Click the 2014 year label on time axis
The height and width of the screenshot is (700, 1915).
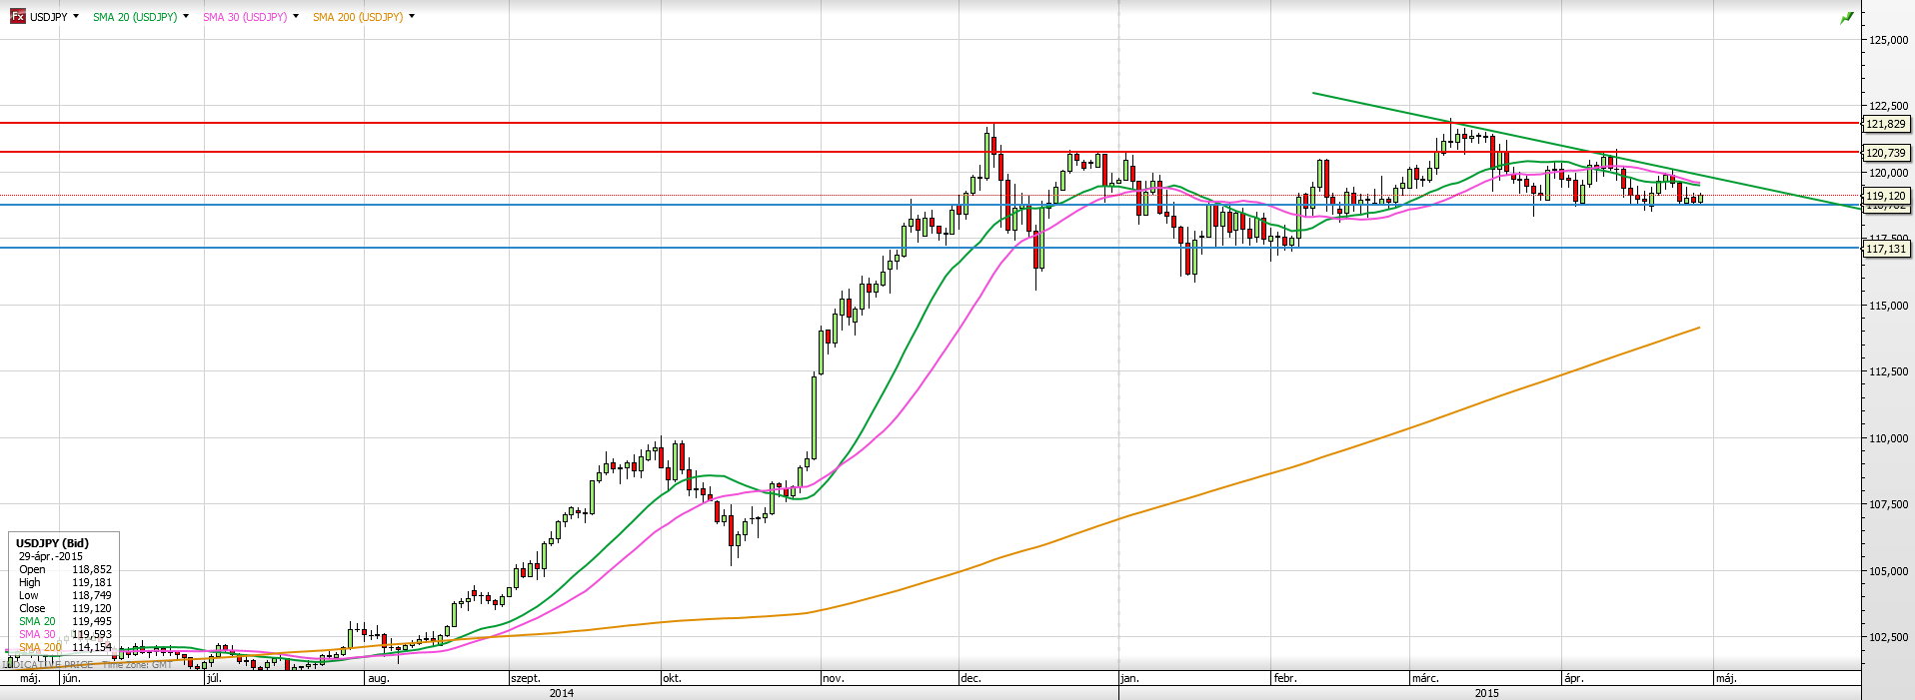click(562, 693)
